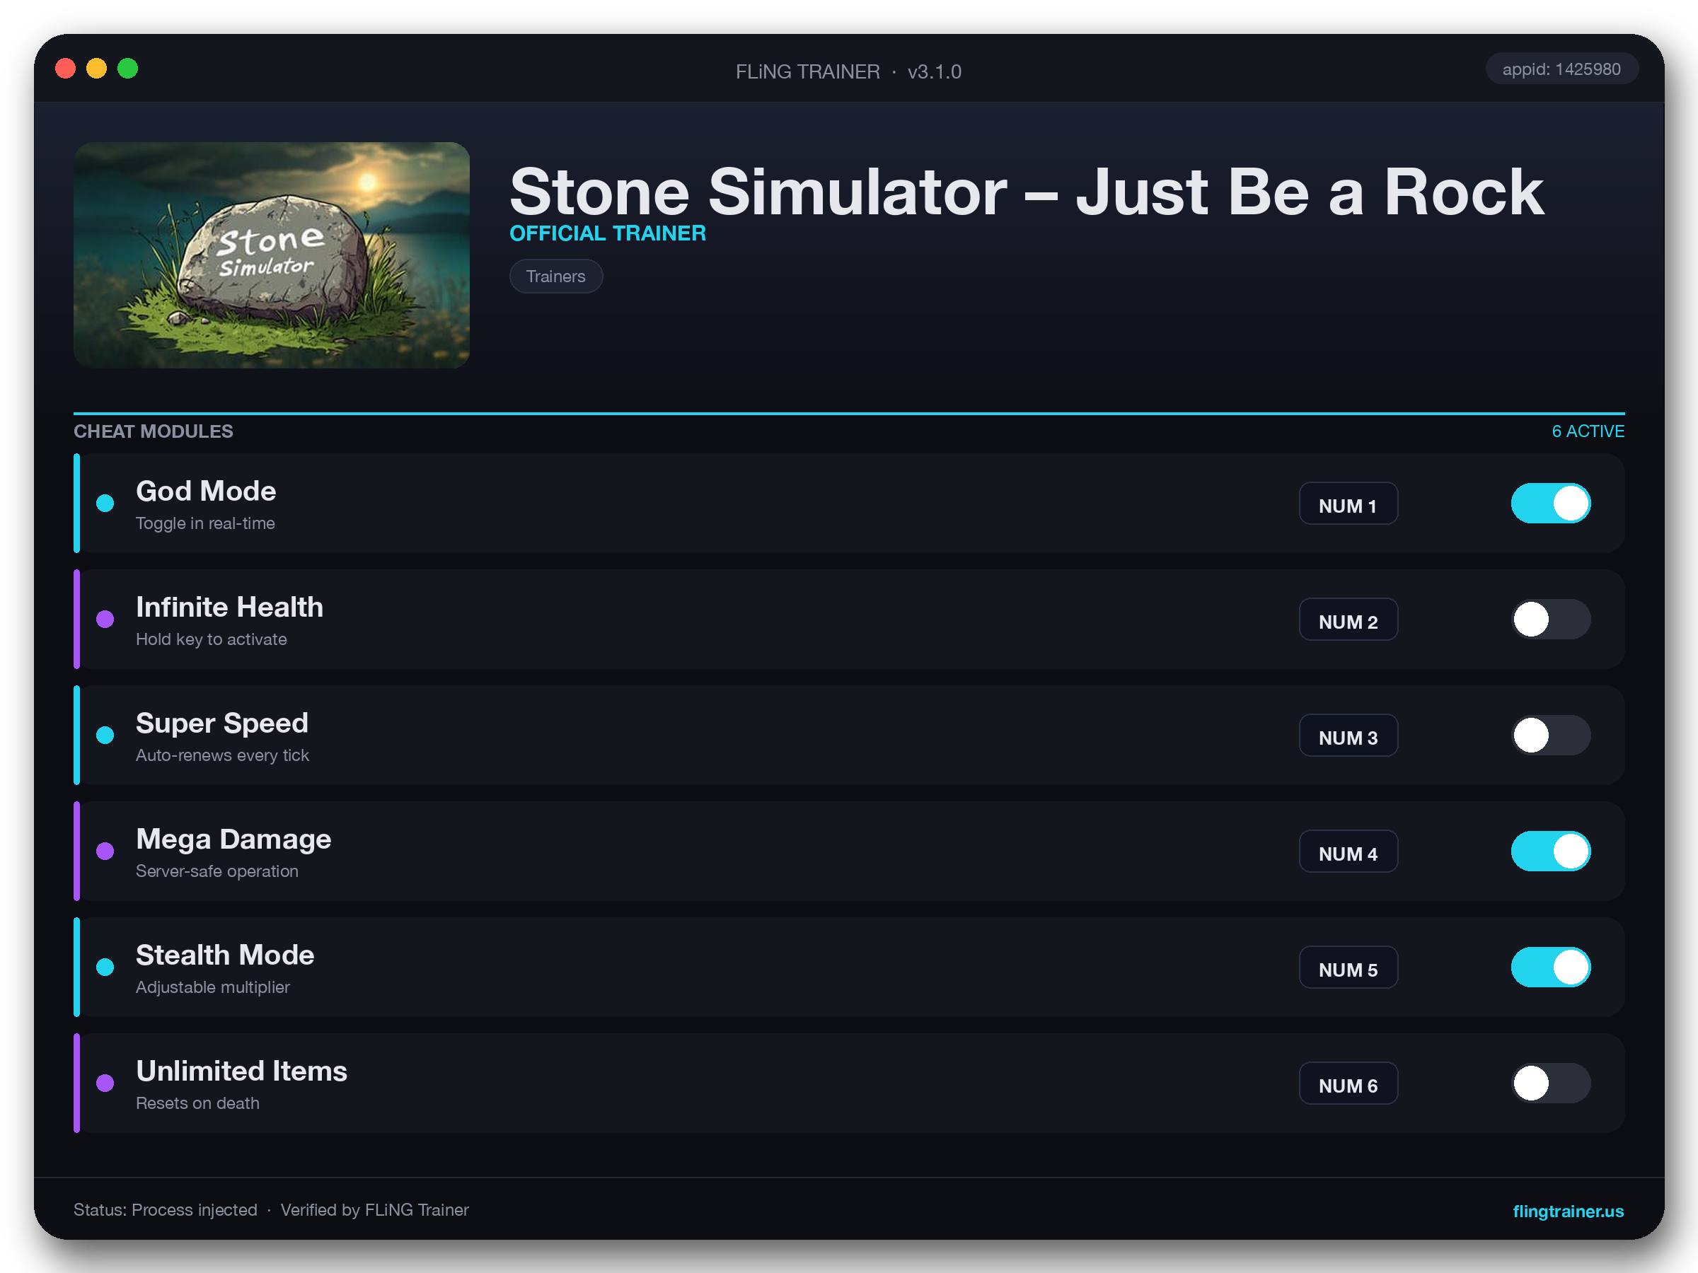Click the Infinite Health module title

(229, 607)
